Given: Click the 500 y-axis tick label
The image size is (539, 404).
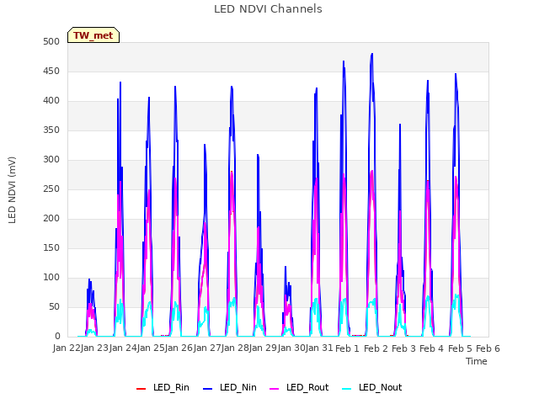Looking at the screenshot, I should (51, 42).
